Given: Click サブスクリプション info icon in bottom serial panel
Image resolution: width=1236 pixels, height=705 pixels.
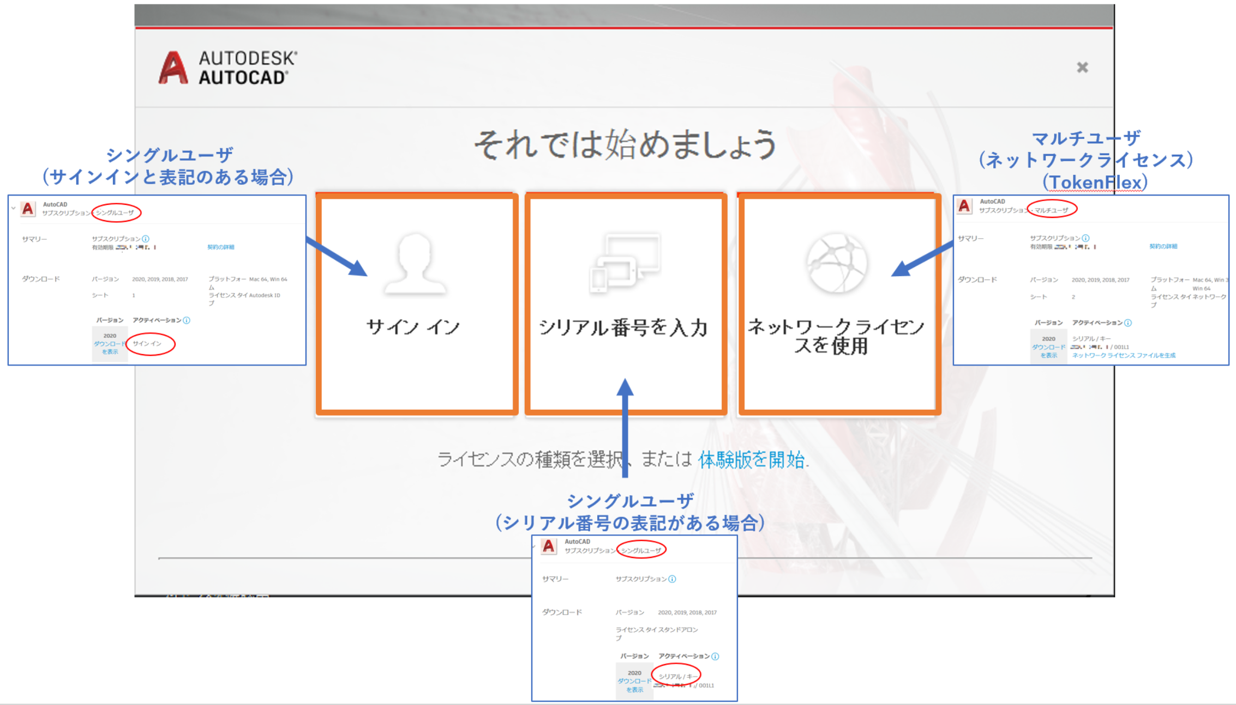Looking at the screenshot, I should pos(673,579).
